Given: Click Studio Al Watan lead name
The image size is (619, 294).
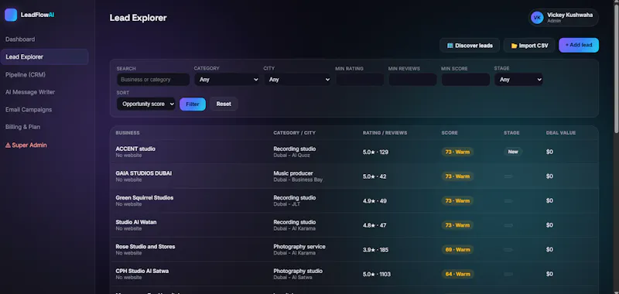Looking at the screenshot, I should [136, 222].
